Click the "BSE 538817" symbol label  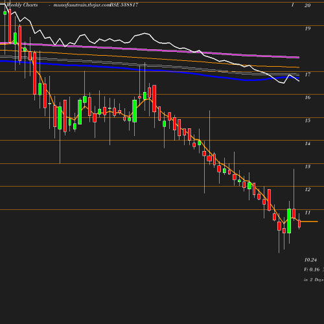click(x=124, y=5)
